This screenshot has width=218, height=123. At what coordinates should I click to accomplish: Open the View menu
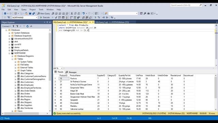click(x=16, y=10)
